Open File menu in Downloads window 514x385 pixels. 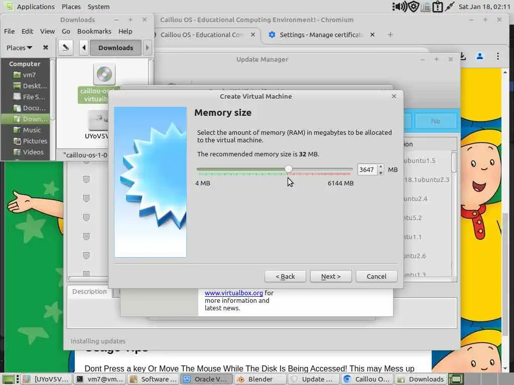tap(9, 31)
